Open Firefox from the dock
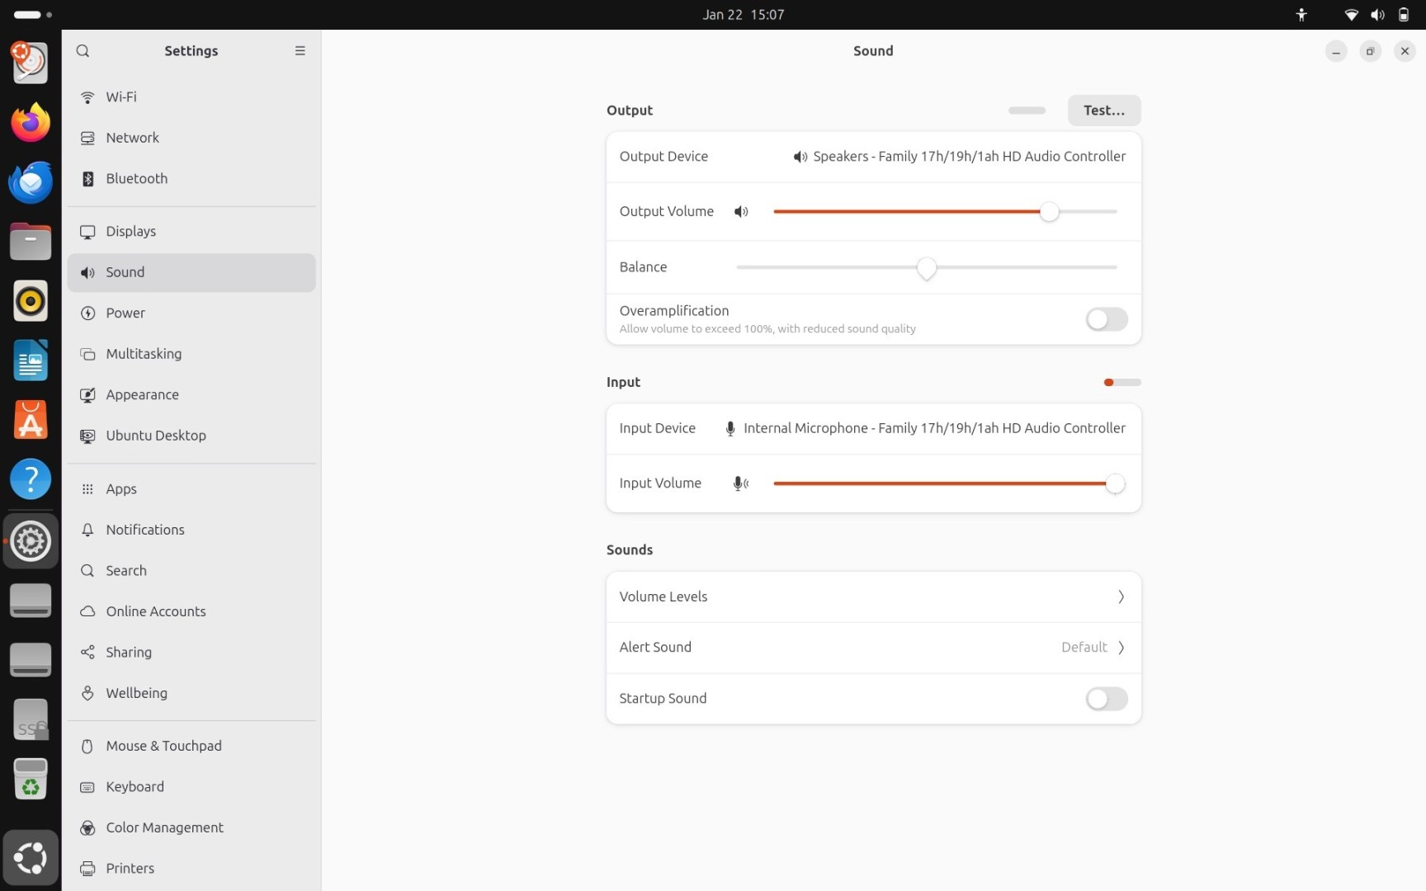Image resolution: width=1426 pixels, height=891 pixels. pos(31,123)
